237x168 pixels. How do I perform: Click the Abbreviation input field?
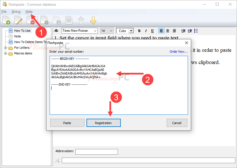point(97,152)
